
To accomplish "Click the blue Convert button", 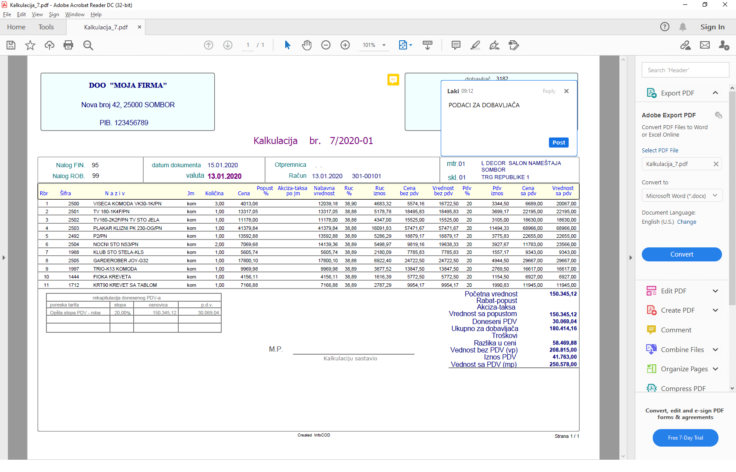I will [x=682, y=254].
